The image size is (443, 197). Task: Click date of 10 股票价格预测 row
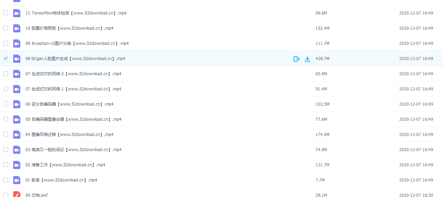pyautogui.click(x=416, y=28)
